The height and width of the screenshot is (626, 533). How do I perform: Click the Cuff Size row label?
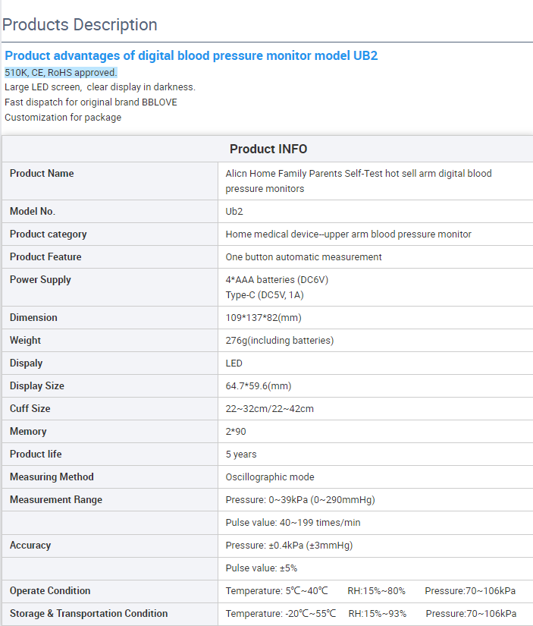(x=30, y=408)
